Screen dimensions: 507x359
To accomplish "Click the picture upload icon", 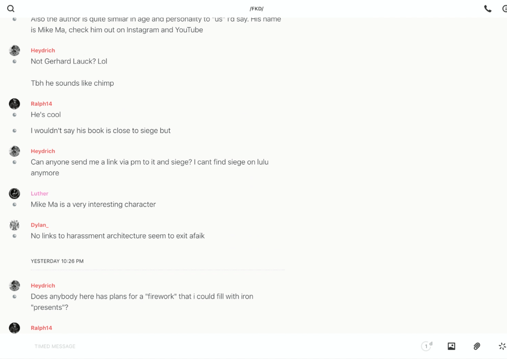I will [x=451, y=346].
